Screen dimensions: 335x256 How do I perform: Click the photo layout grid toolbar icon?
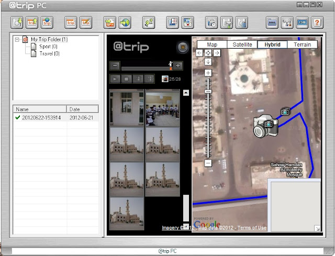pyautogui.click(x=172, y=23)
